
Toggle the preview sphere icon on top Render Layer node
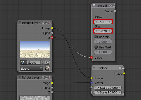[x=50, y=23]
